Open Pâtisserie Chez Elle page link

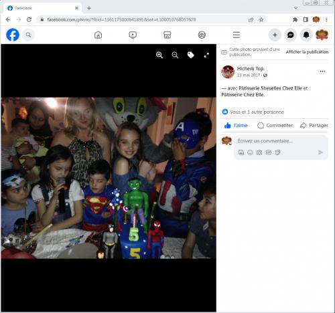pos(243,95)
